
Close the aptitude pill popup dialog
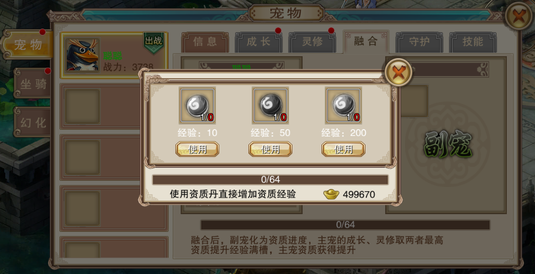(x=398, y=72)
